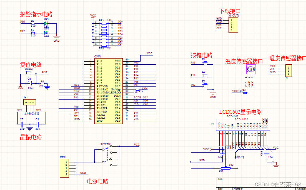Click the R3 510 ohm resistor
Viewport: 306px width, 190px height.
point(33,23)
